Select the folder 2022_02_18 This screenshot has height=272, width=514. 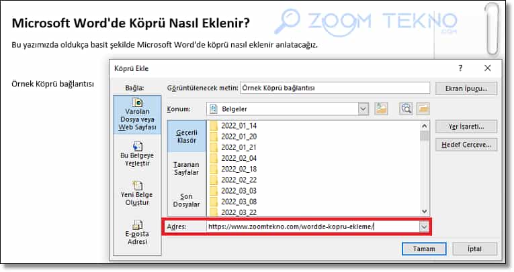point(233,169)
